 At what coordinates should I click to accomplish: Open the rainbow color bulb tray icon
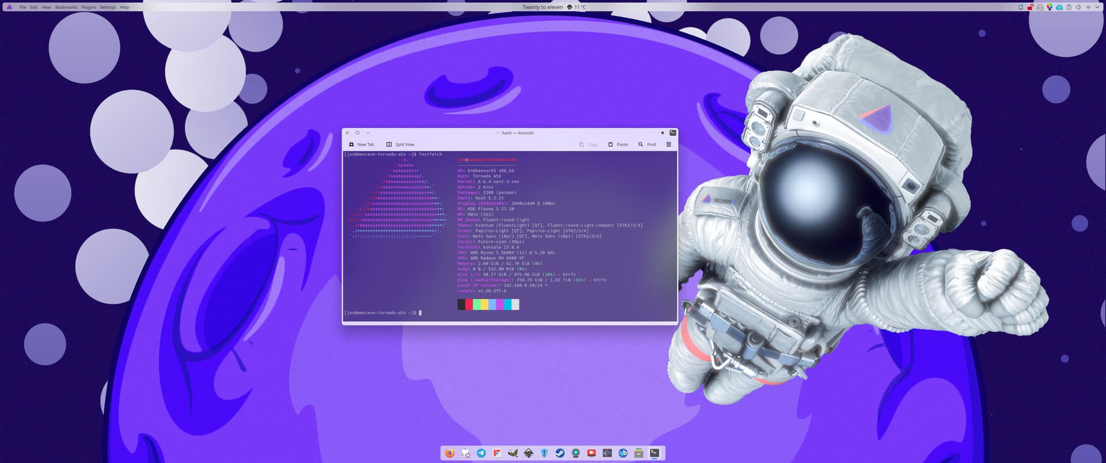pos(1050,7)
